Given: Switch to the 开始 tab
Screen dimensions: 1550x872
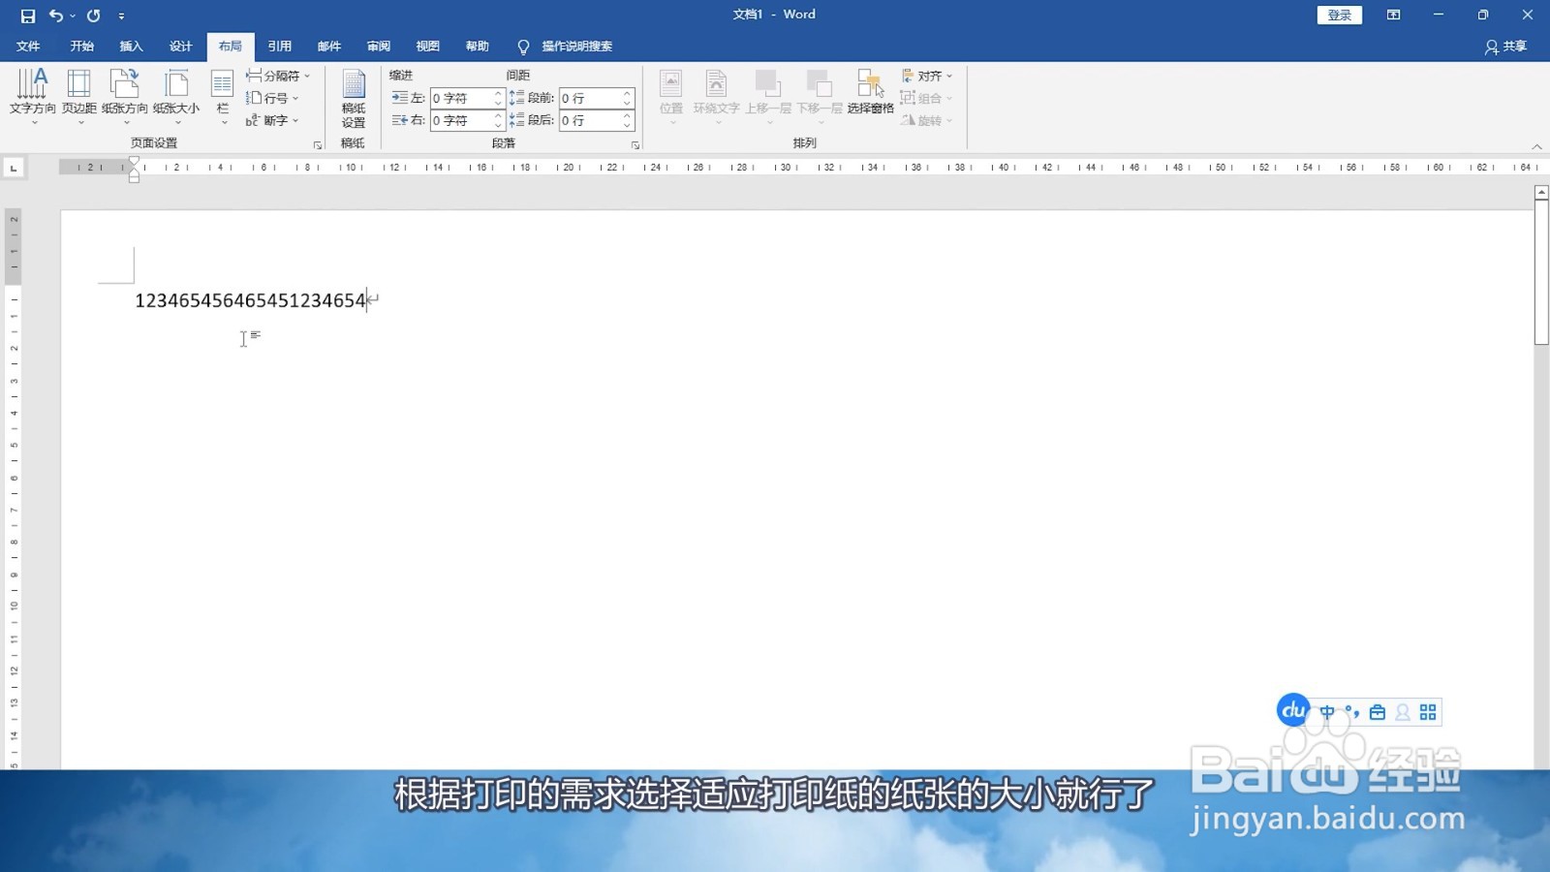Looking at the screenshot, I should [x=81, y=47].
